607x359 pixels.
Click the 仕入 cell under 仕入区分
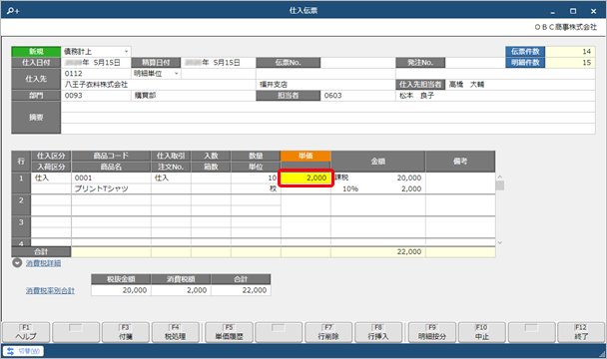pyautogui.click(x=51, y=178)
